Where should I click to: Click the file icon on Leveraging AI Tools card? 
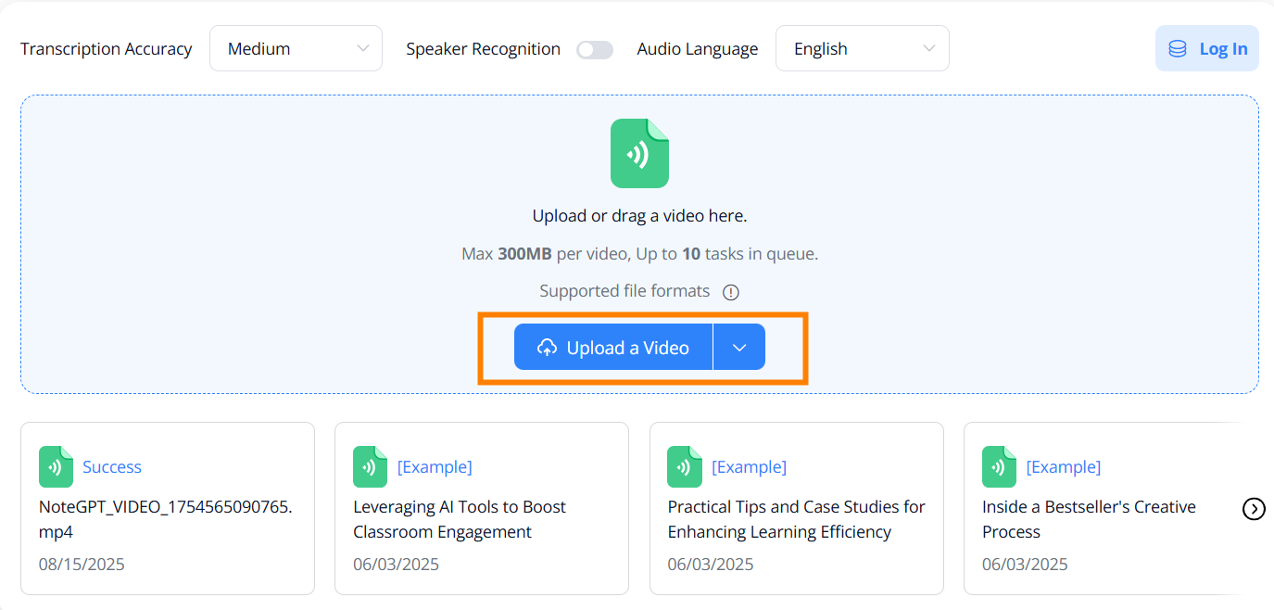[x=370, y=466]
